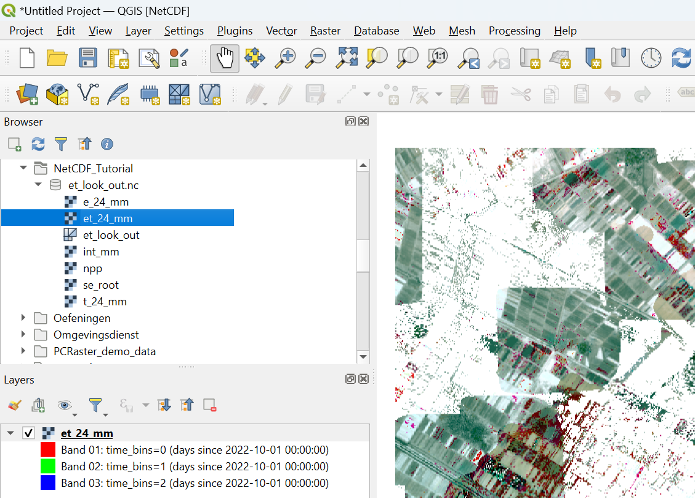Collapse the et_look_out.nc dataset
The image size is (695, 498).
click(x=38, y=184)
